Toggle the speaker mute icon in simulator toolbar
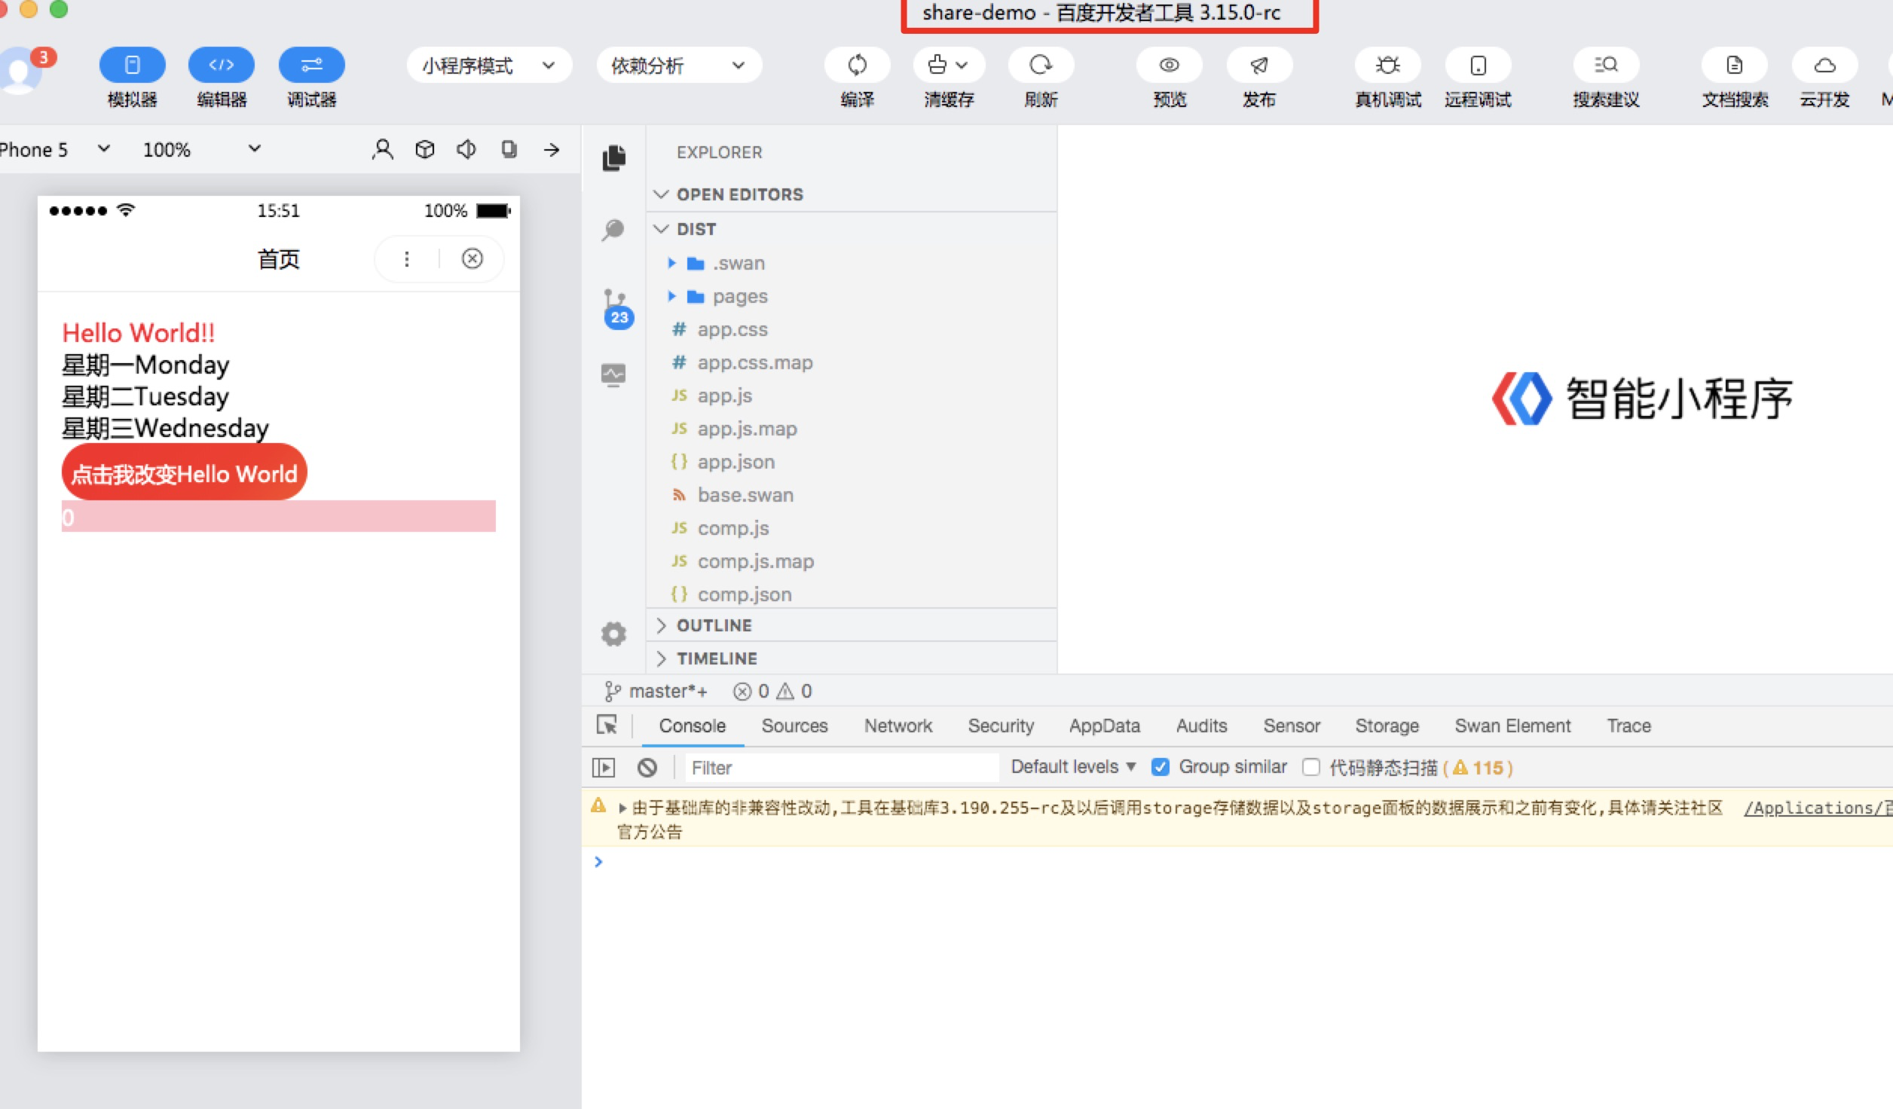1893x1109 pixels. [x=466, y=149]
